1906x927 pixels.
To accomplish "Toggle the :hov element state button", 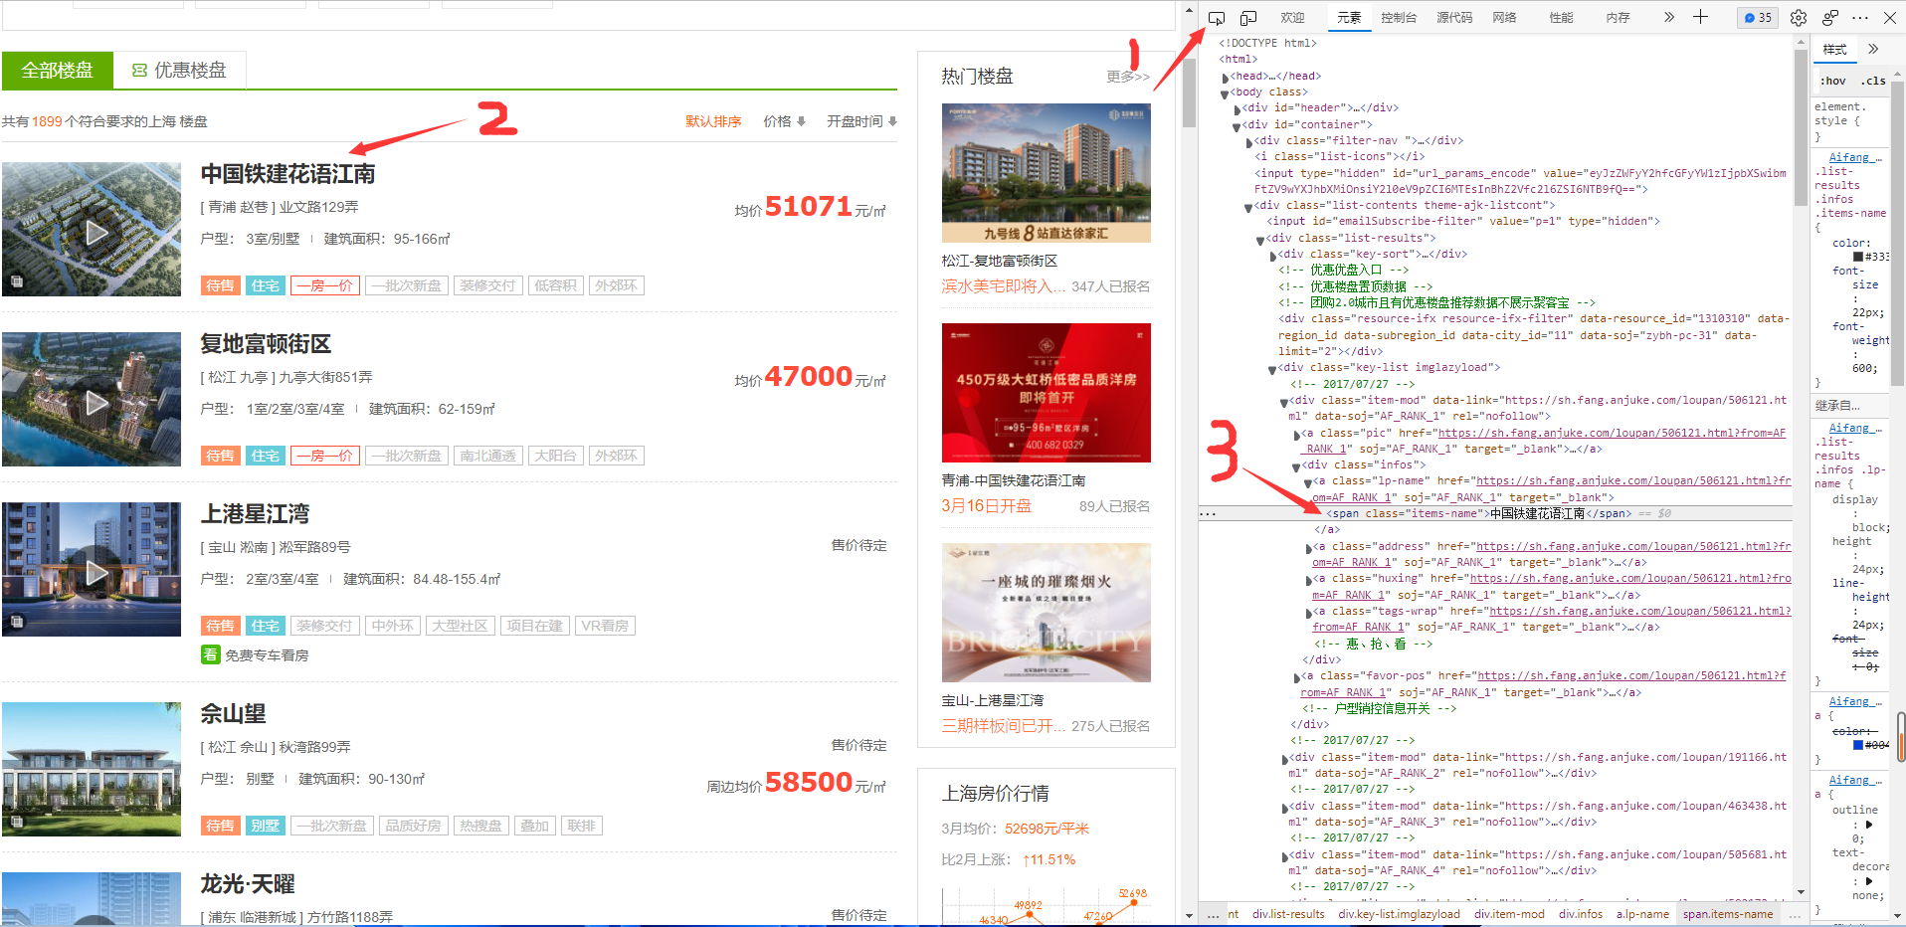I will [1832, 81].
